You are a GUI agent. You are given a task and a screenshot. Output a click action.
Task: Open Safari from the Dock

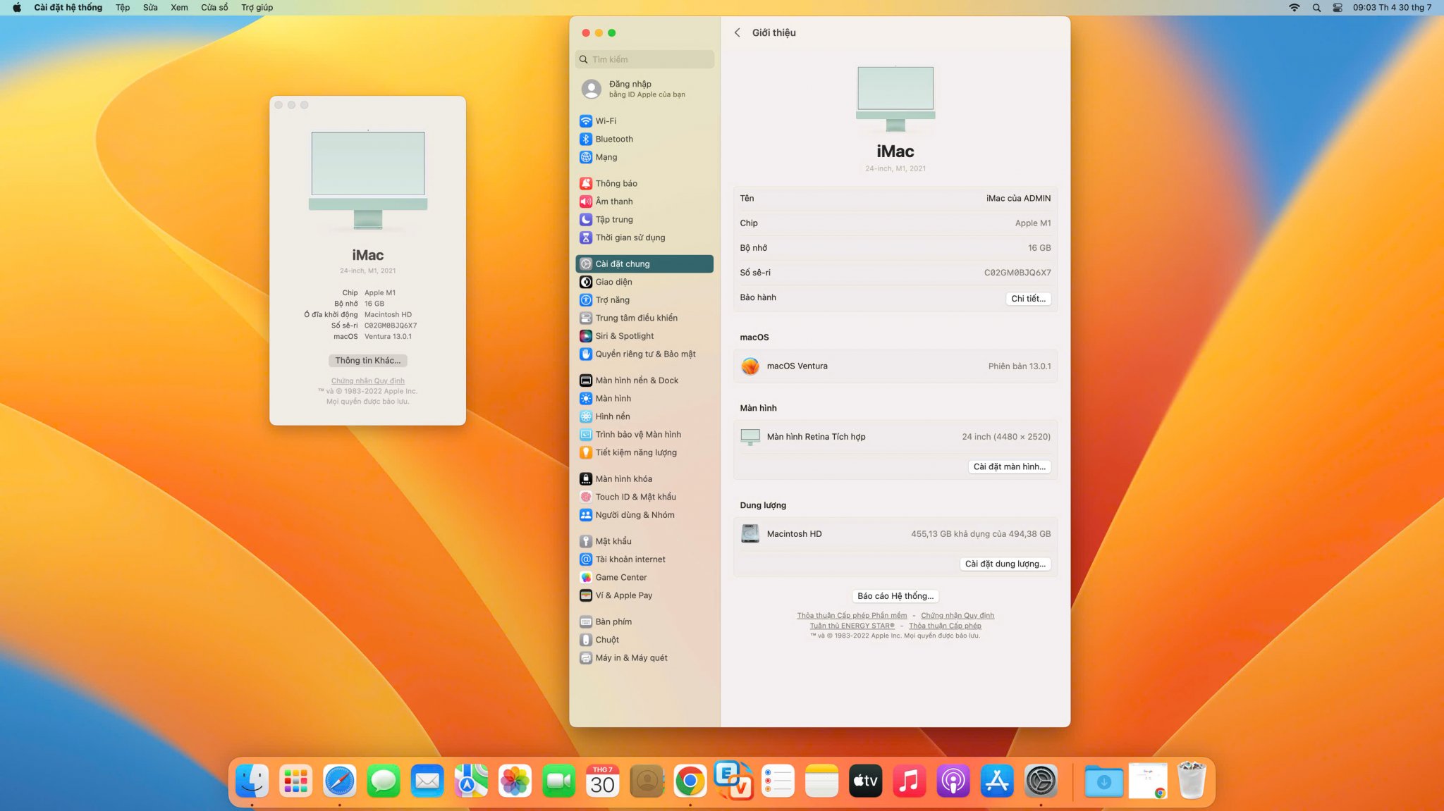coord(340,781)
